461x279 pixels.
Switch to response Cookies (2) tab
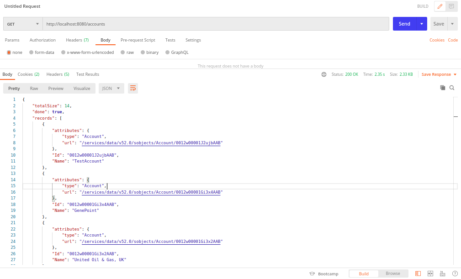point(28,74)
